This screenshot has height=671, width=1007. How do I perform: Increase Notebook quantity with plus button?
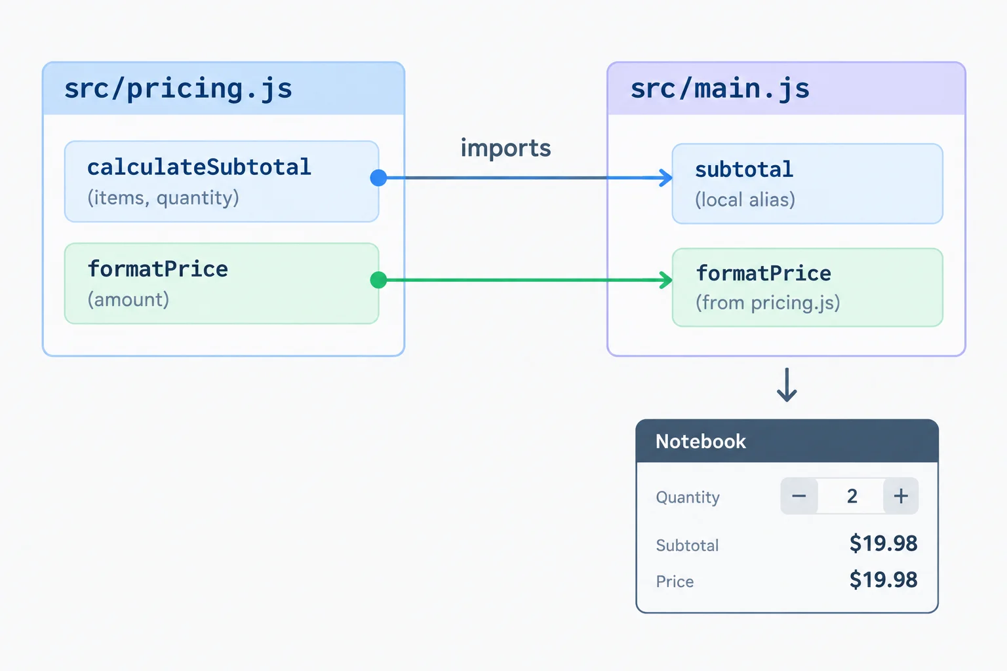coord(901,496)
